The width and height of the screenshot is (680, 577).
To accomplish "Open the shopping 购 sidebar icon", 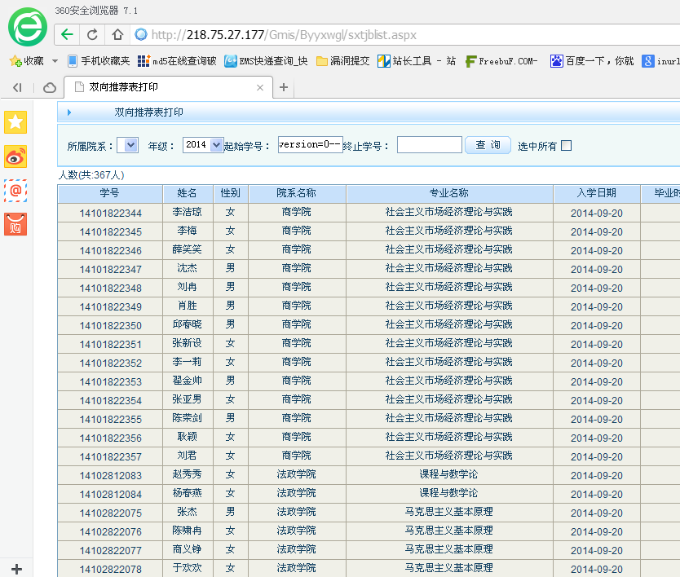I will [x=15, y=224].
